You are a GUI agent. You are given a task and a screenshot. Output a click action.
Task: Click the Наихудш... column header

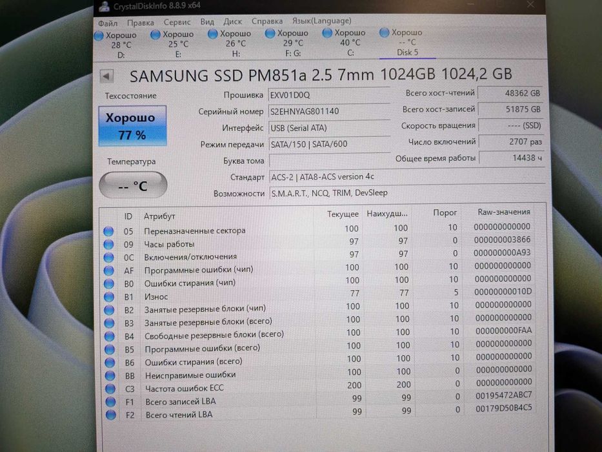tap(387, 213)
